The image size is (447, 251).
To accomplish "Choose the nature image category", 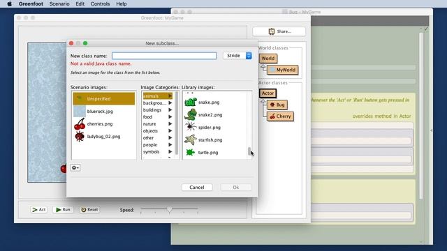I will coord(158,124).
